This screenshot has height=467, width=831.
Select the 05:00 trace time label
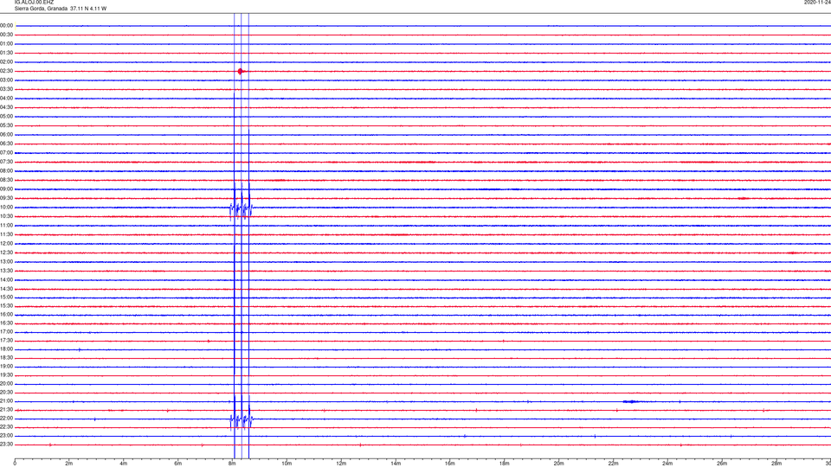6,116
